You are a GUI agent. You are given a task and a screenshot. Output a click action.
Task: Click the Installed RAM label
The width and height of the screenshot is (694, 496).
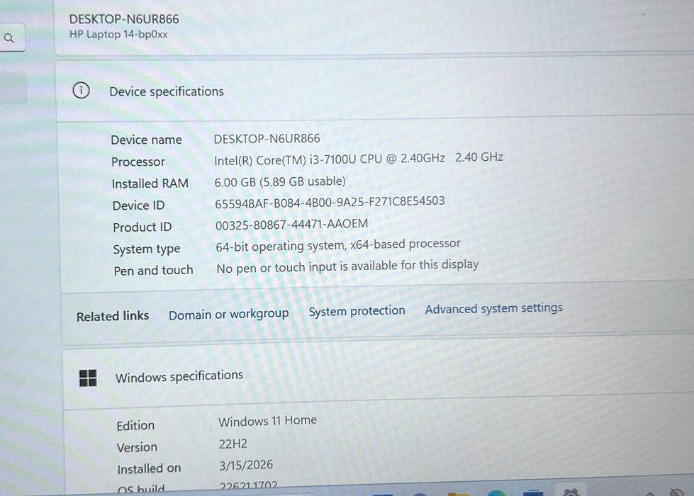tap(150, 184)
